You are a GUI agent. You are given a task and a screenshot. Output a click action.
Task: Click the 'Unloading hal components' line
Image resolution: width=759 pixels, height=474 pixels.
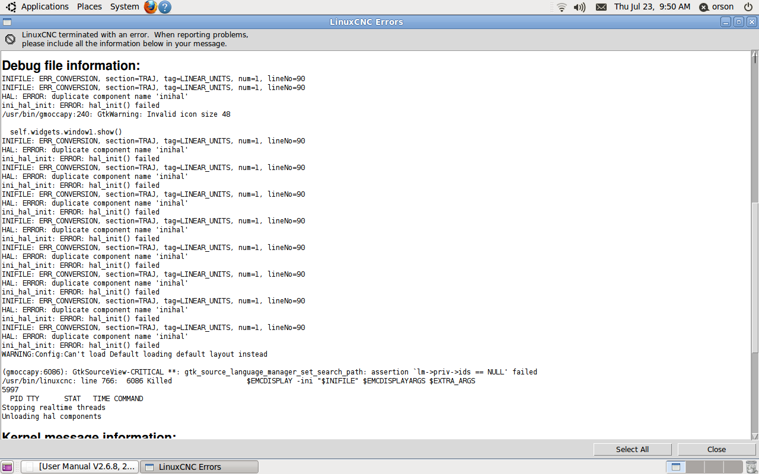pos(52,417)
